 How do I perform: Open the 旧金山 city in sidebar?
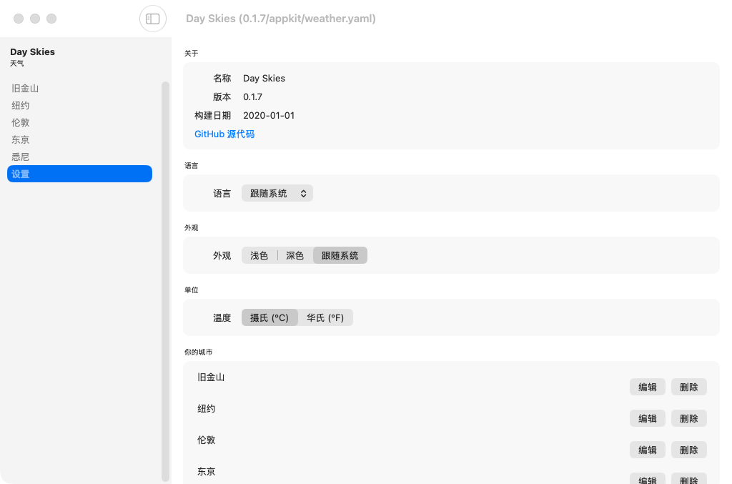79,88
